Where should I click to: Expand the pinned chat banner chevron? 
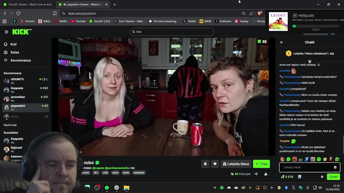310,62
